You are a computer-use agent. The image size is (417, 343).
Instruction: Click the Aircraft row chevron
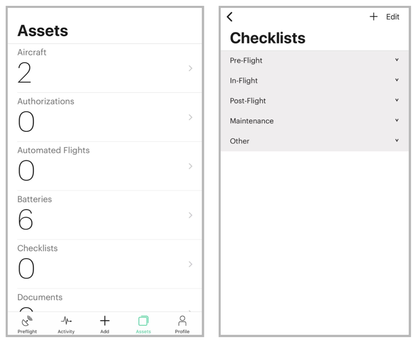pyautogui.click(x=191, y=68)
